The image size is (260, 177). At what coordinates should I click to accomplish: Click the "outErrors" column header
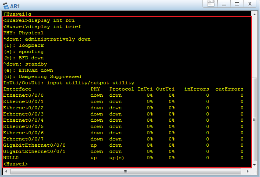(x=229, y=89)
